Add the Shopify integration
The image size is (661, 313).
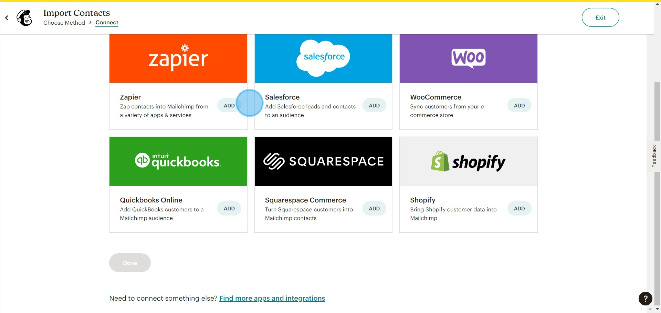click(x=519, y=208)
